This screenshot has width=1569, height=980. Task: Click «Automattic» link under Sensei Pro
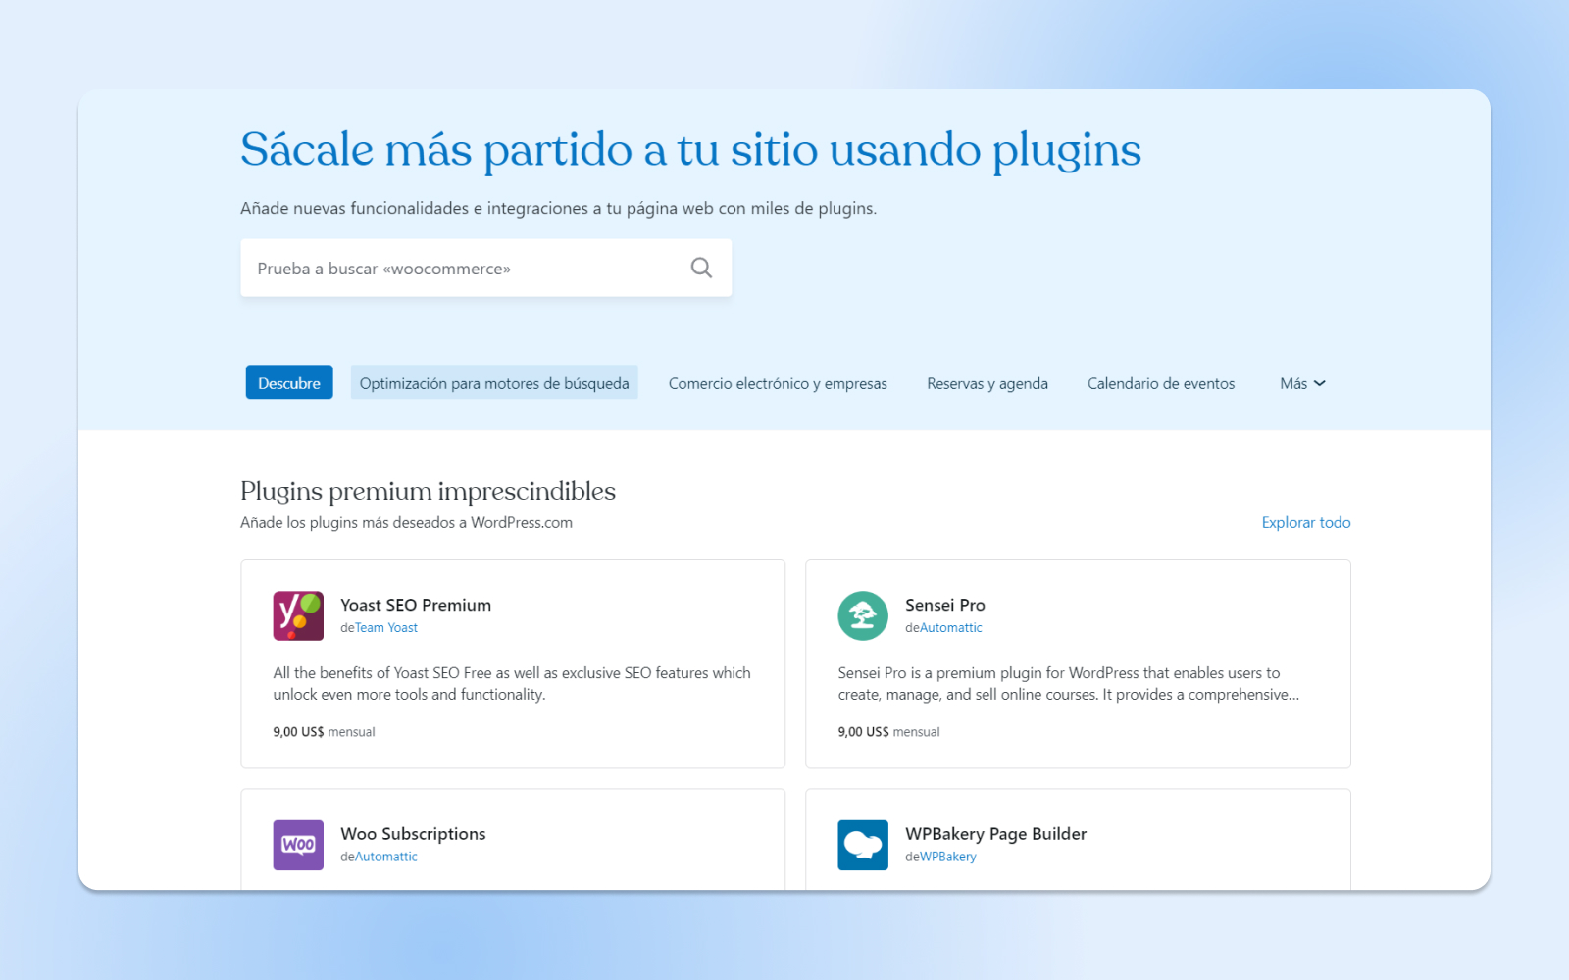pos(952,627)
